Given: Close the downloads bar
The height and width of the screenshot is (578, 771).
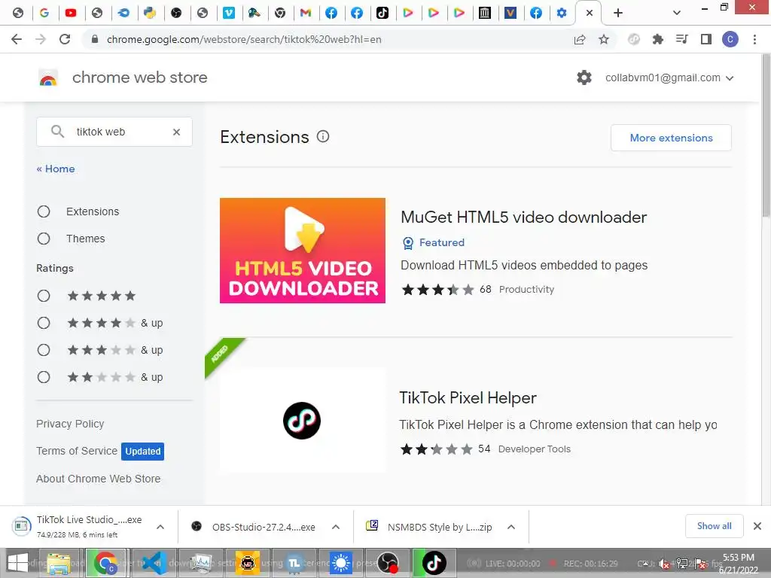Looking at the screenshot, I should 757,526.
